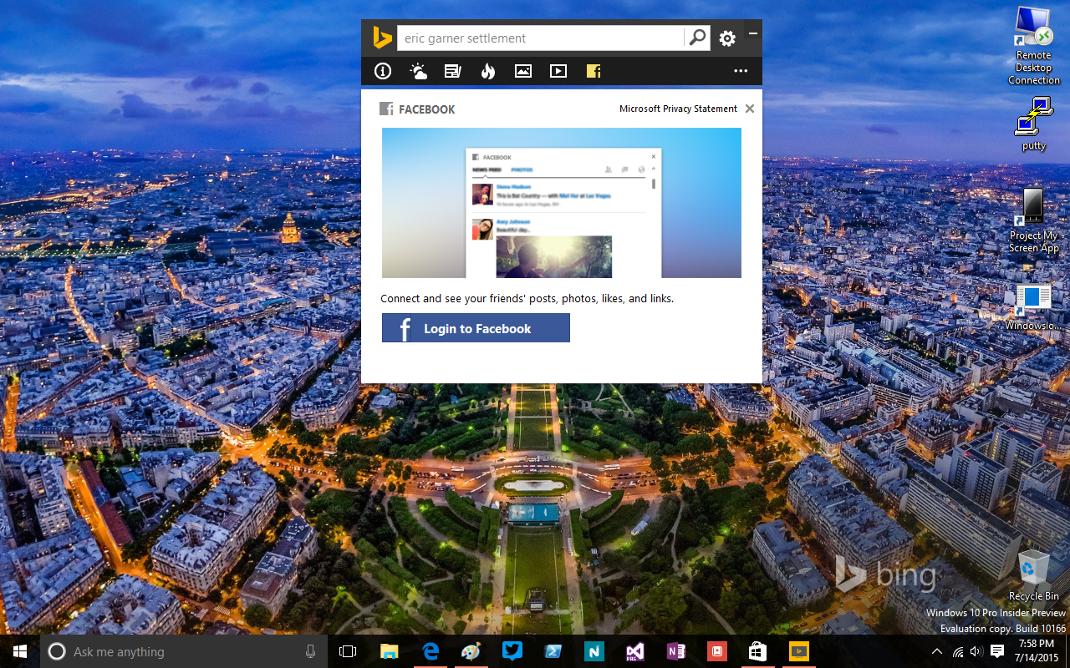This screenshot has width=1070, height=668.
Task: Select the Windowslo... desktop shortcut
Action: [x=1034, y=307]
